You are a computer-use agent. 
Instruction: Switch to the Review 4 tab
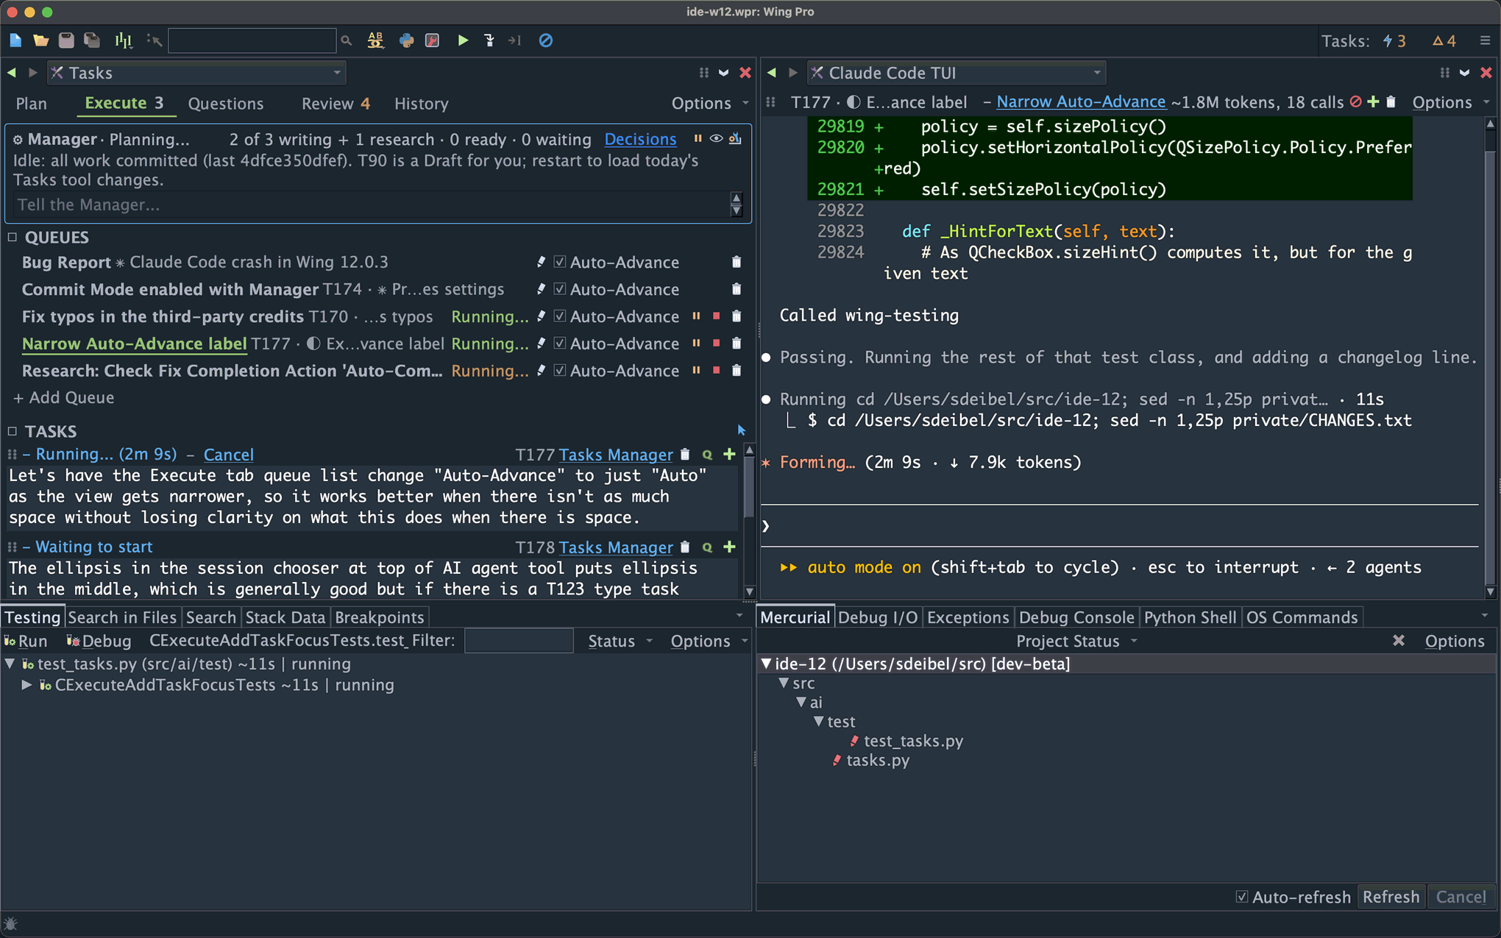tap(336, 104)
